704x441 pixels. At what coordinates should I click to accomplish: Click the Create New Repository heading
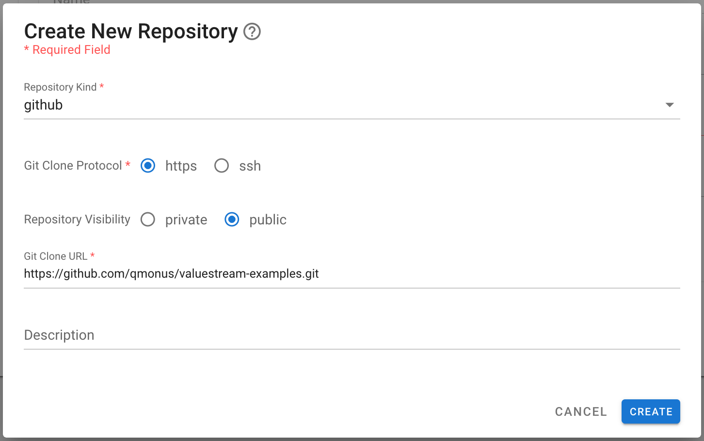131,31
